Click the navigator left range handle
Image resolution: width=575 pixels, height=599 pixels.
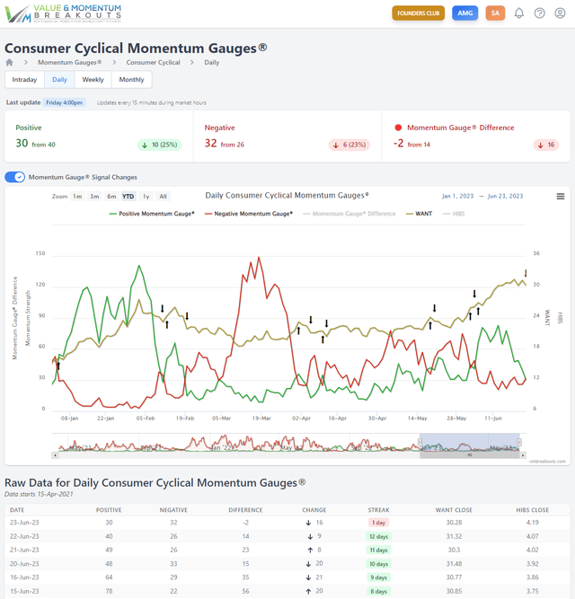pos(420,443)
